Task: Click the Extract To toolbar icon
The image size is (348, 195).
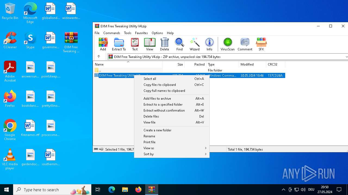Action: [119, 44]
